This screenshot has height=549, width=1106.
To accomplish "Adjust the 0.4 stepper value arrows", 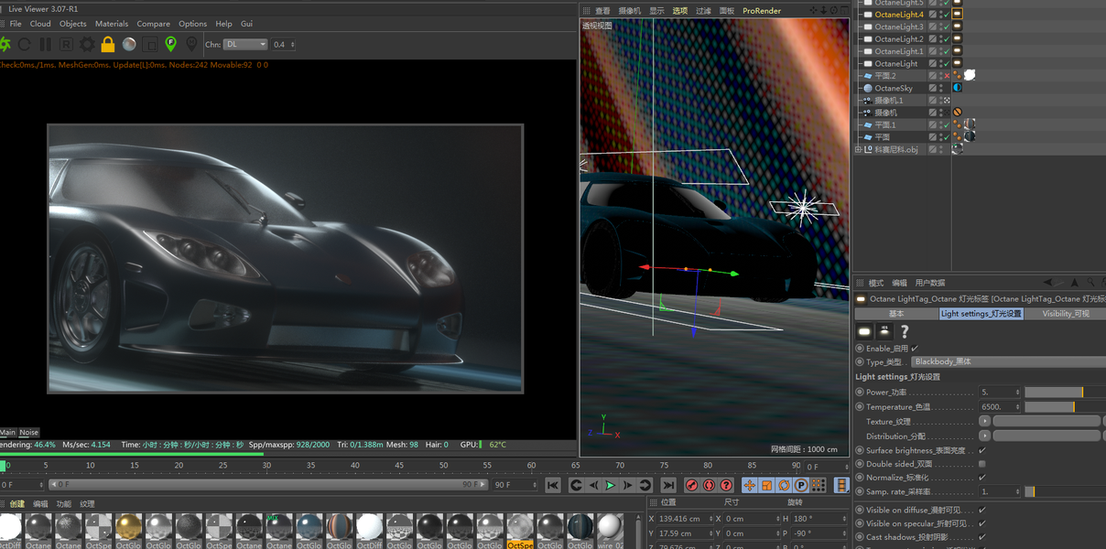I will tap(291, 44).
